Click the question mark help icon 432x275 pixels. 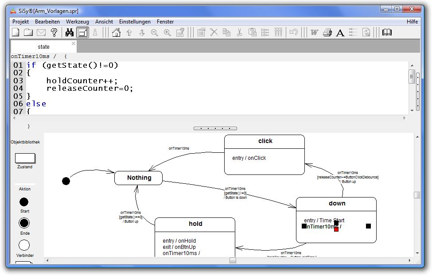tap(54, 32)
